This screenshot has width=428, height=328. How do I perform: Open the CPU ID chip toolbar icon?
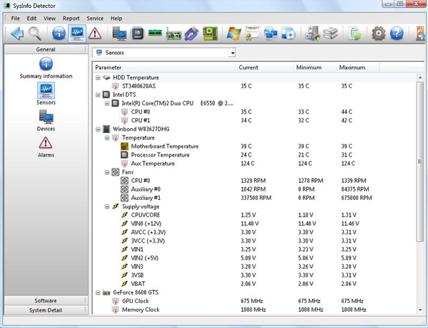[x=138, y=33]
